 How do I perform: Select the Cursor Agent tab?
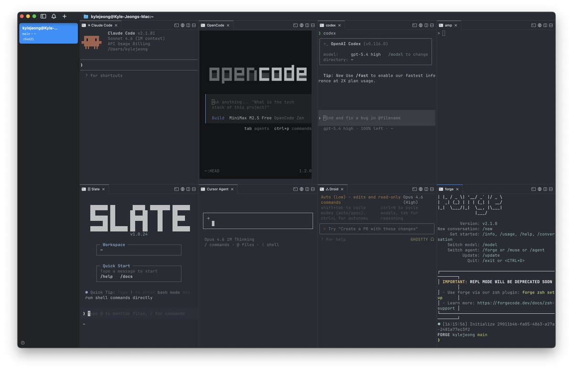[x=218, y=189]
